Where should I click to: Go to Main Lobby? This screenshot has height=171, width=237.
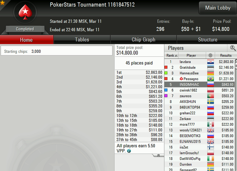coord(218,8)
